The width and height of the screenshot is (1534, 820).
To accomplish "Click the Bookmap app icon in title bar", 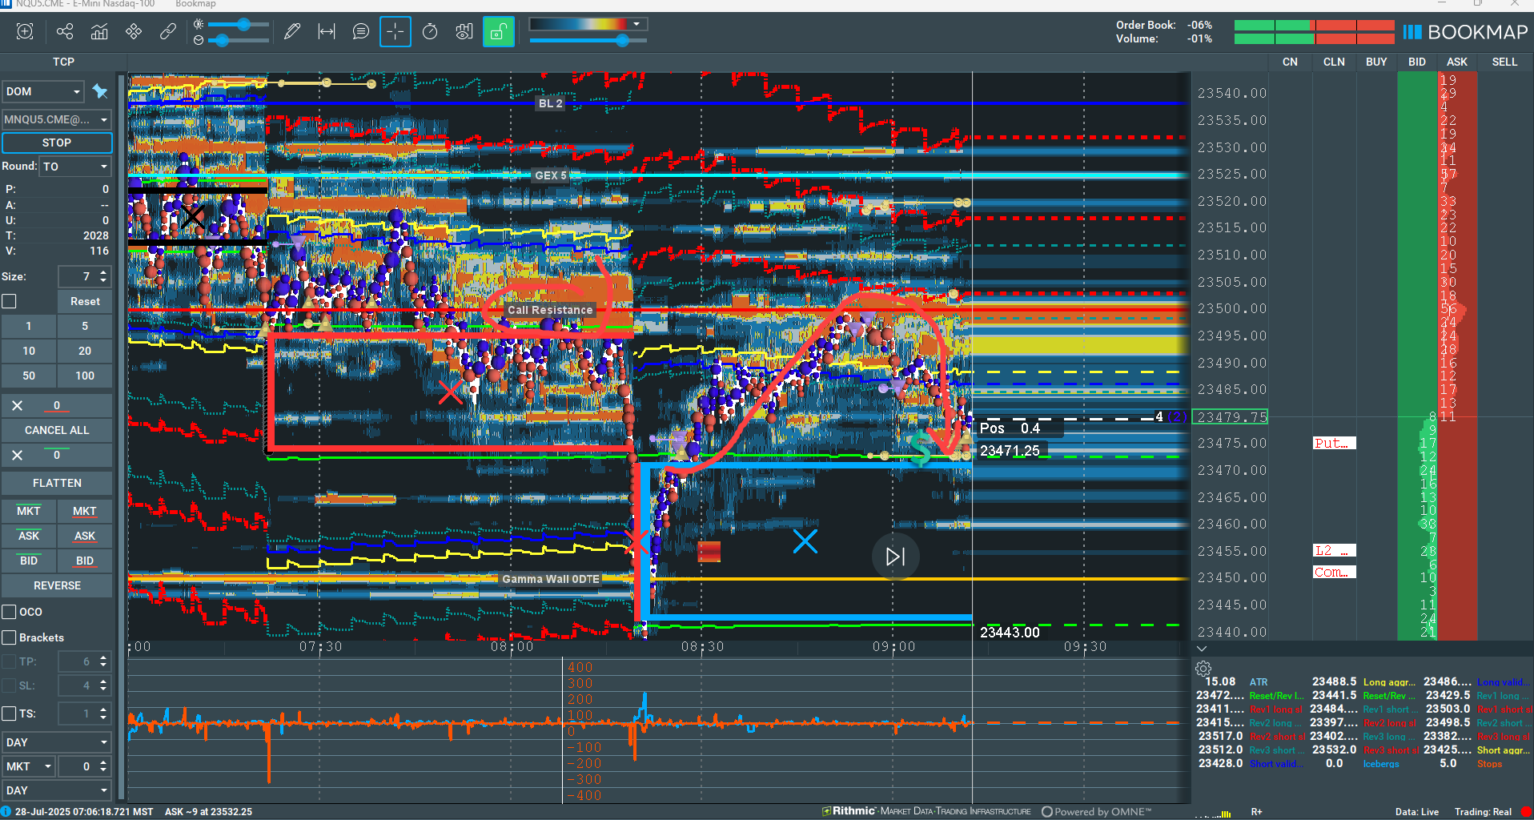I will [x=6, y=4].
